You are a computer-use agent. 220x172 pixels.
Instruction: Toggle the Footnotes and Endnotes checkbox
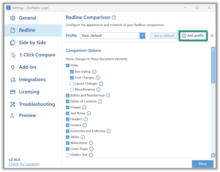(x=68, y=131)
